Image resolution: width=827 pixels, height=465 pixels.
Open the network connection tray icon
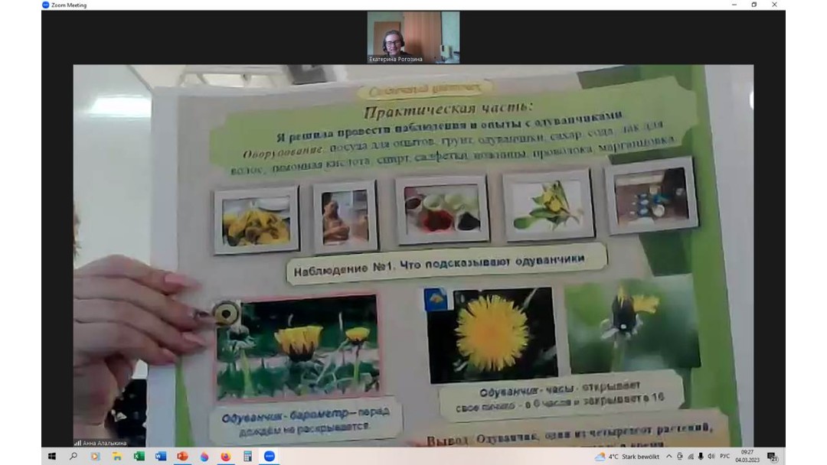click(690, 457)
